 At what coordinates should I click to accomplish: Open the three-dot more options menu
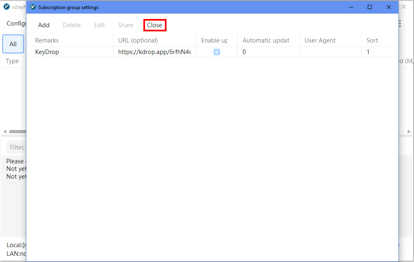[x=400, y=24]
